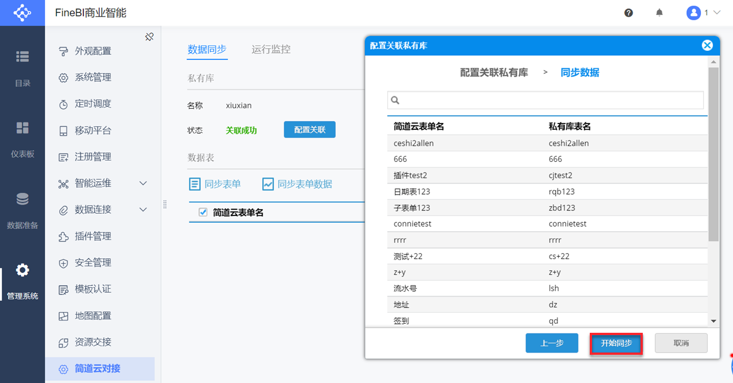Screen dimensions: 733x383
Task: Click private table name zbd123
Action: [562, 208]
